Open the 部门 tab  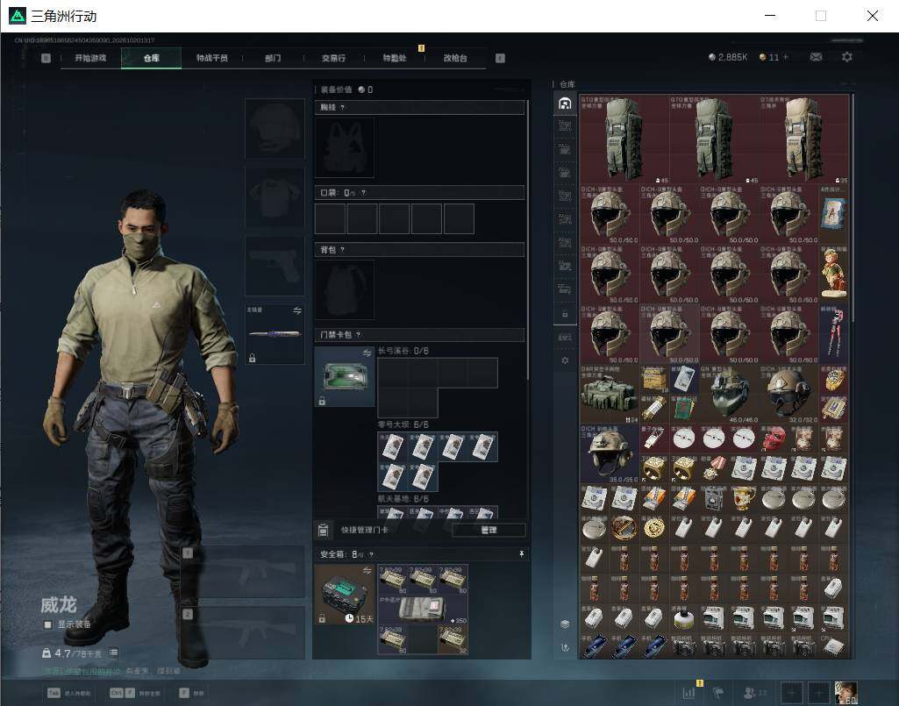pyautogui.click(x=273, y=58)
